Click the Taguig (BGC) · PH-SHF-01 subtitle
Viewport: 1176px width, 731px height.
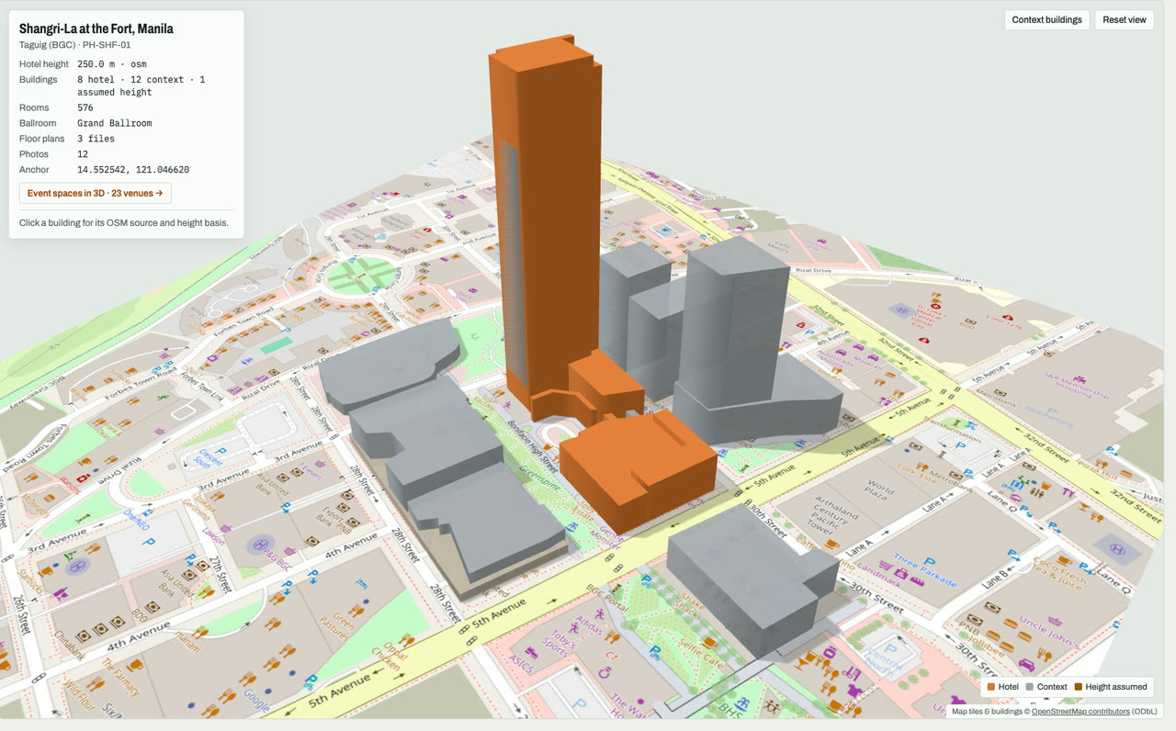pyautogui.click(x=77, y=45)
